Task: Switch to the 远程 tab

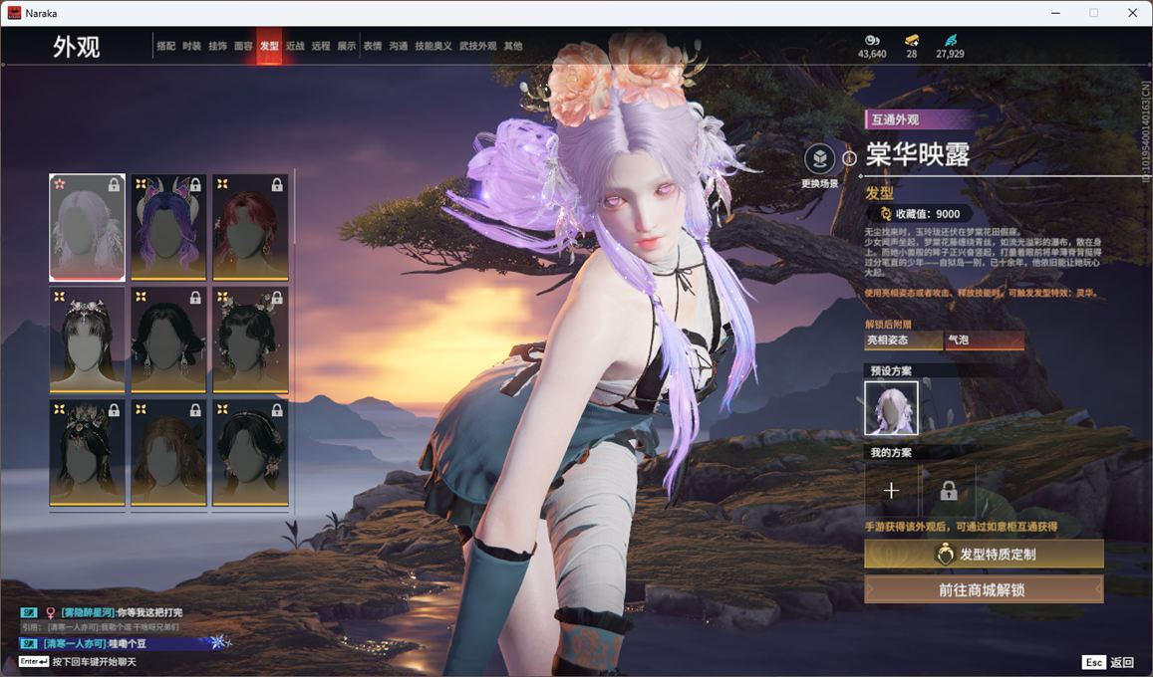Action: (321, 46)
